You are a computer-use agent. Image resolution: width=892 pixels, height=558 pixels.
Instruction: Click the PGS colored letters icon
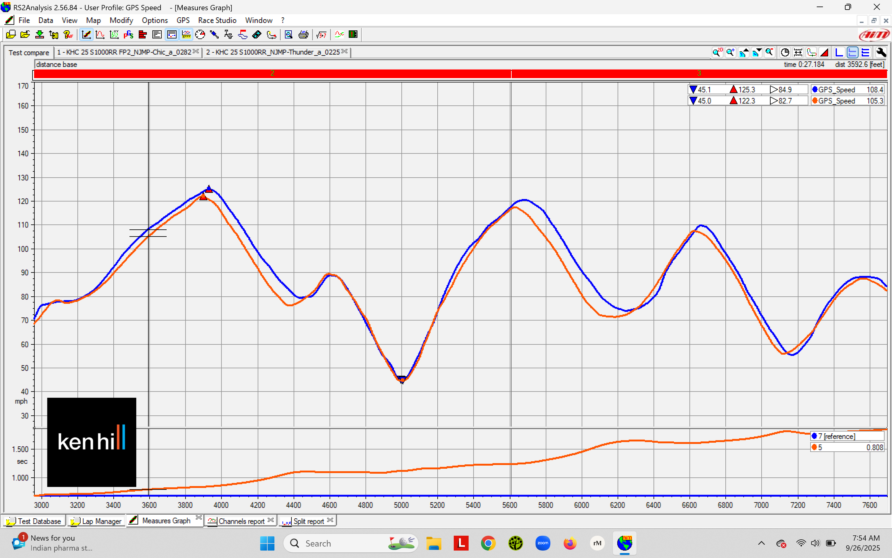pos(128,35)
